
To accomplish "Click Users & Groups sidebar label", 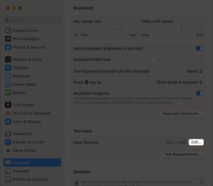I will [x=26, y=121].
